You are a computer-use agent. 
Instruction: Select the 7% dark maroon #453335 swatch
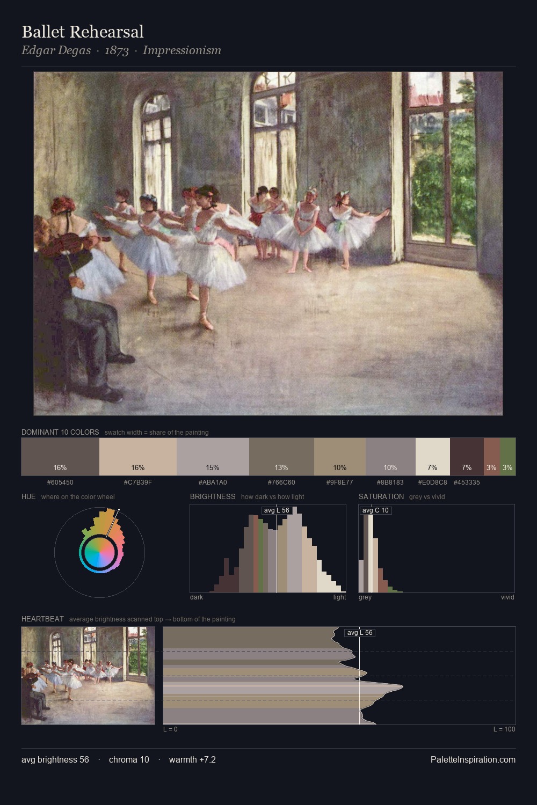(x=467, y=457)
